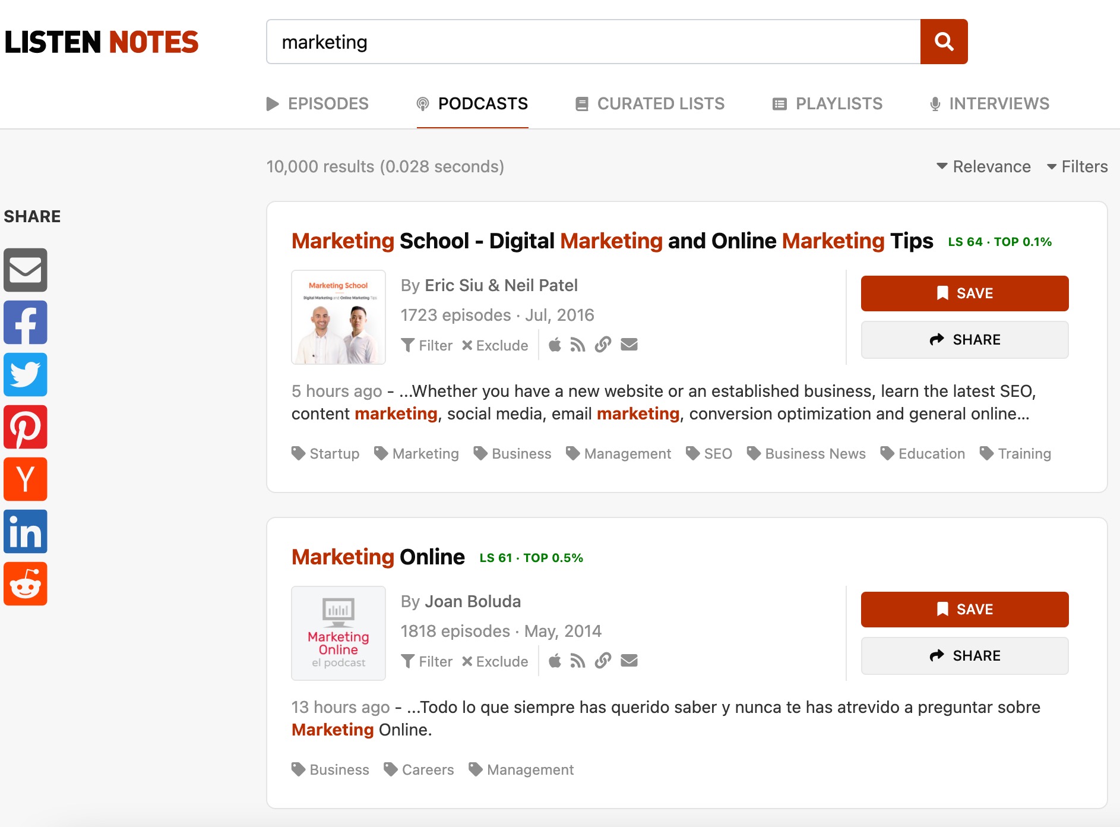1120x827 pixels.
Task: Exclude Marketing School from results
Action: (x=495, y=345)
